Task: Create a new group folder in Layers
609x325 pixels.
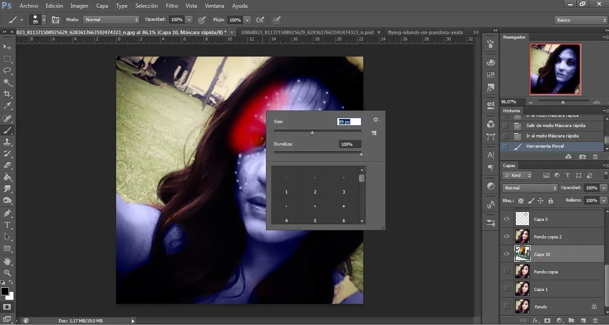Action: click(x=571, y=321)
